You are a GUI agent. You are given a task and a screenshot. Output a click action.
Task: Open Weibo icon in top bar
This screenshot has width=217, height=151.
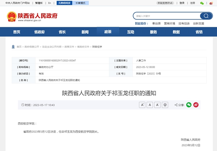[211, 3]
